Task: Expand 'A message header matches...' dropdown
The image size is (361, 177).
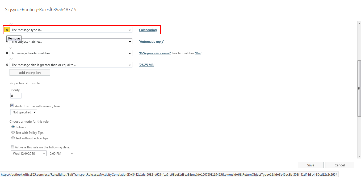Action: [130, 53]
